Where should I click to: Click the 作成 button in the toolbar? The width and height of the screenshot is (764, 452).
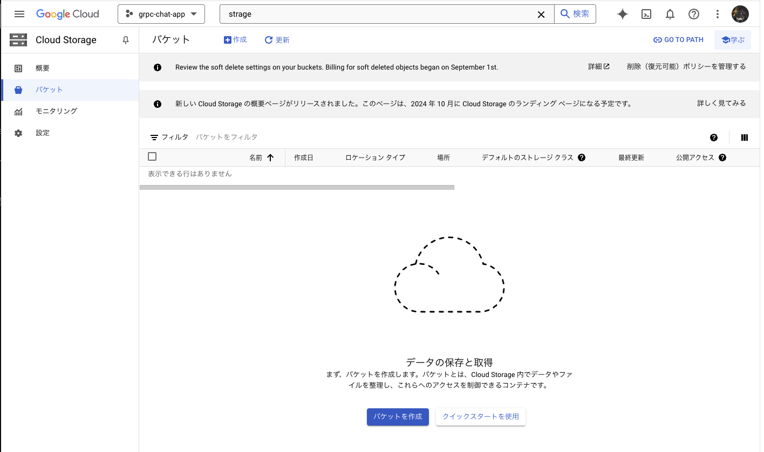coord(235,40)
